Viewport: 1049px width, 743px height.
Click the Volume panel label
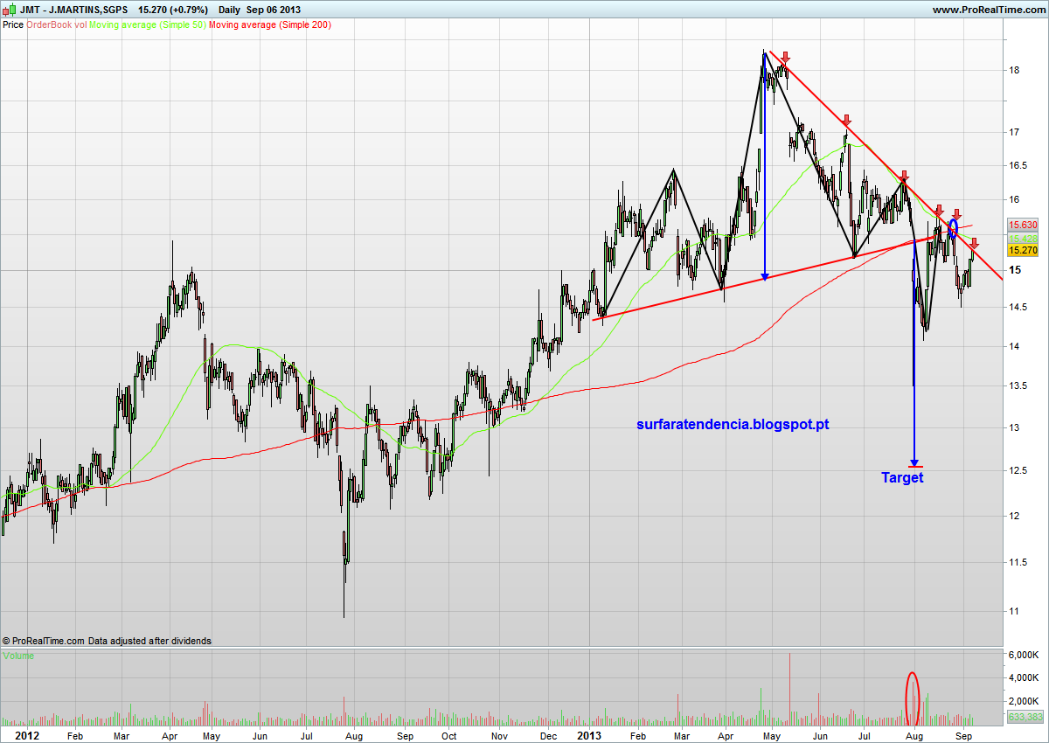click(18, 655)
